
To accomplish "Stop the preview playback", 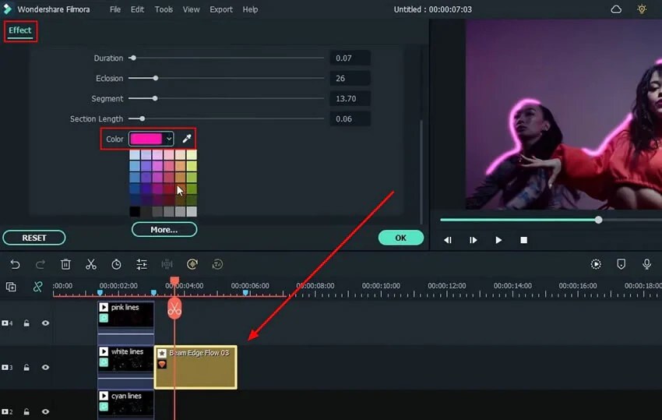I will pyautogui.click(x=524, y=240).
